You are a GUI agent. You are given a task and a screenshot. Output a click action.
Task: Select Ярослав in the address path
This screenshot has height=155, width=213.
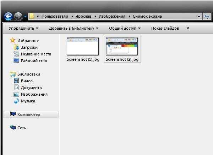(83, 16)
